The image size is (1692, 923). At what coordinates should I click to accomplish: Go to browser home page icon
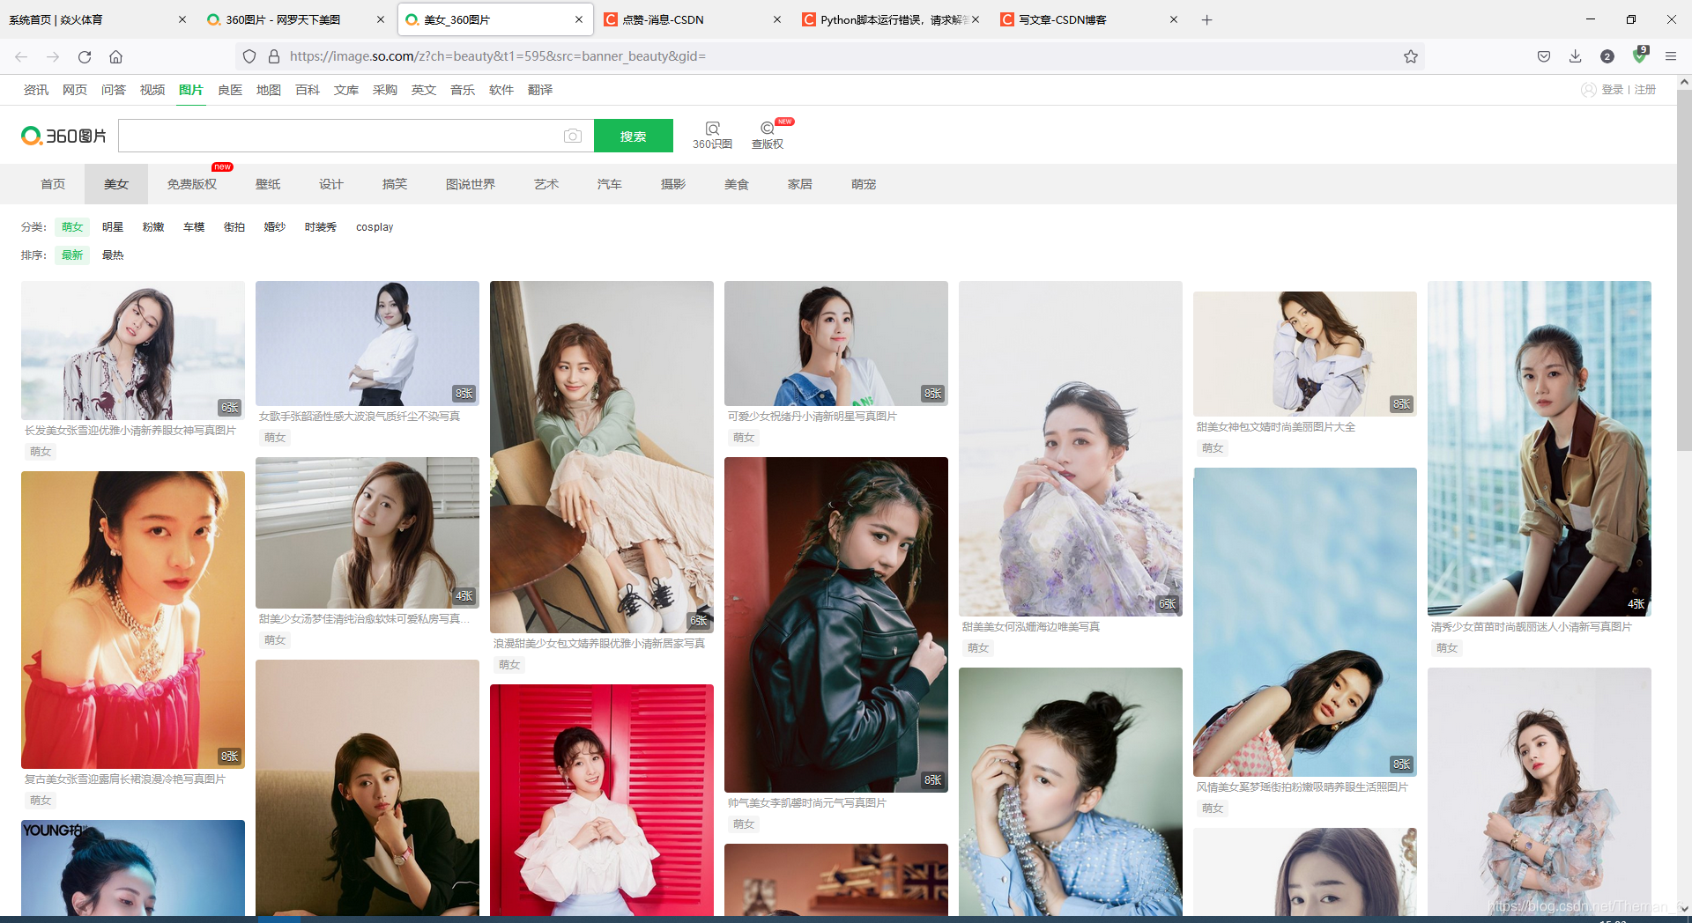tap(115, 56)
